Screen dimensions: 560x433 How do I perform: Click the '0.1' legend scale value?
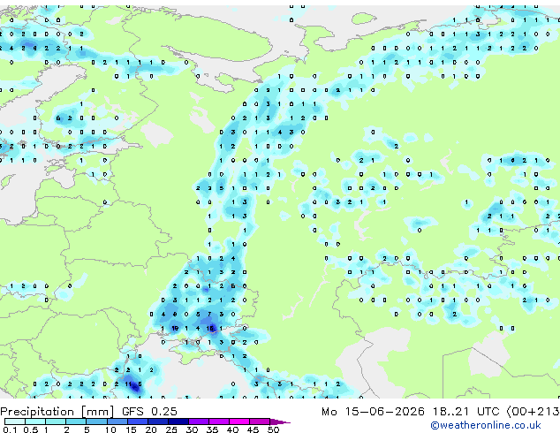pyautogui.click(x=10, y=429)
